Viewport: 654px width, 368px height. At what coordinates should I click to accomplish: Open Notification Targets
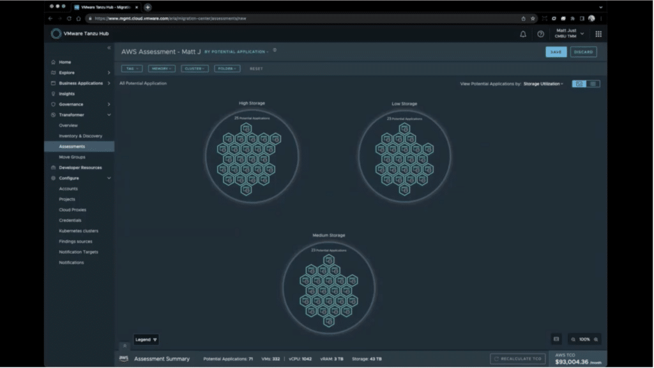point(79,252)
